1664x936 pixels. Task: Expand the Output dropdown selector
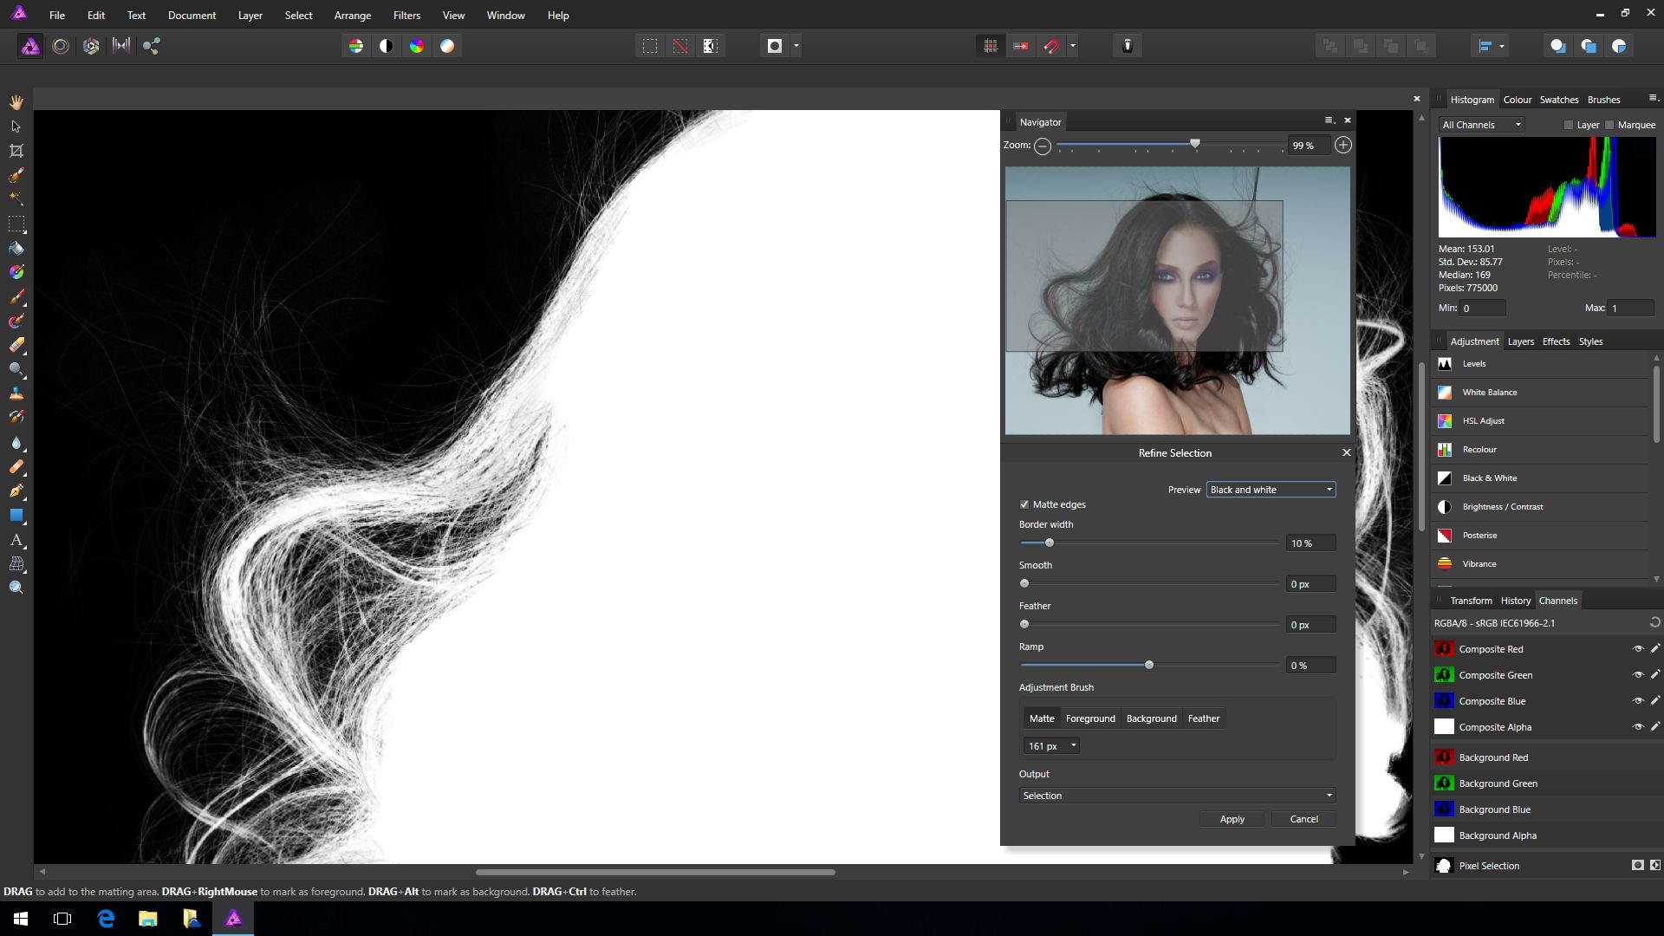tap(1176, 794)
